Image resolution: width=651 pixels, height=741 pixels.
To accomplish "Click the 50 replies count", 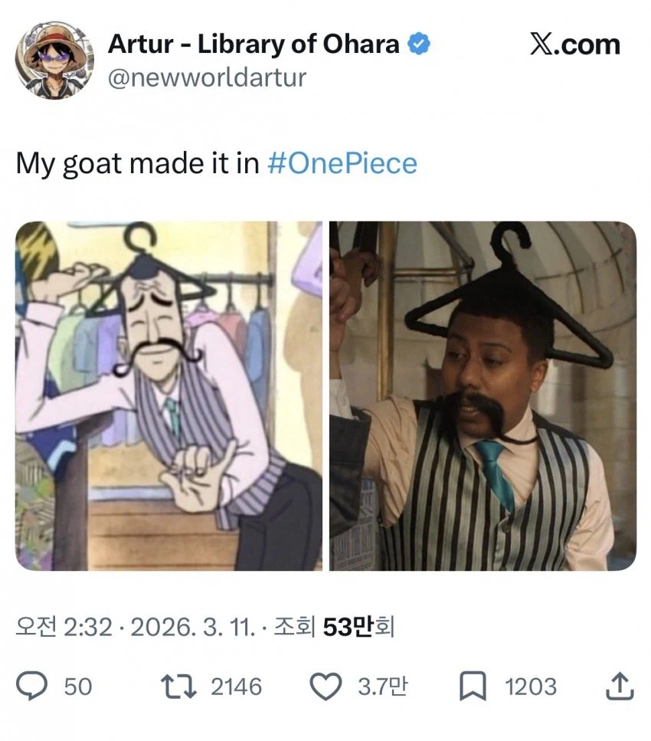I will pos(77,686).
